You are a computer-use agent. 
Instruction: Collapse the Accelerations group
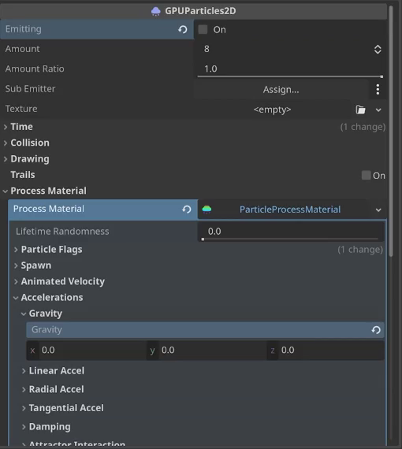tap(16, 298)
